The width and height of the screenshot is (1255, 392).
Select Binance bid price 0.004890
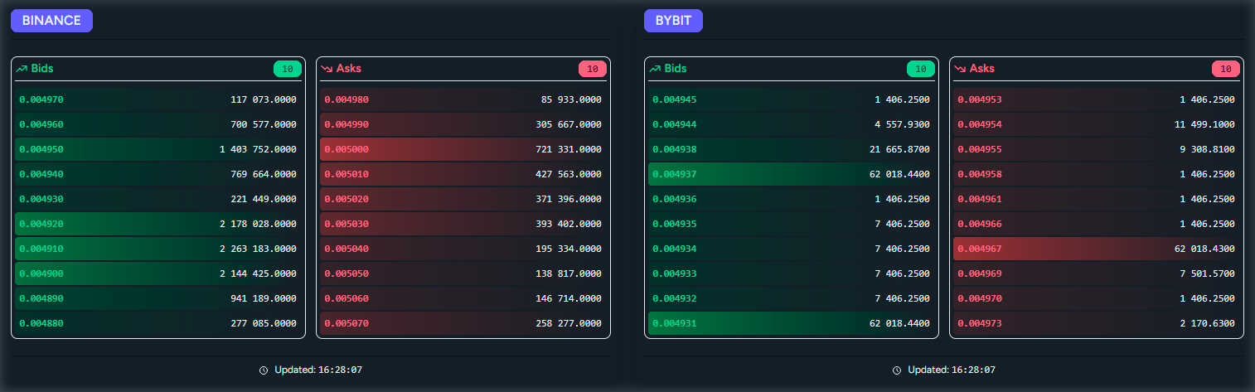(x=41, y=298)
